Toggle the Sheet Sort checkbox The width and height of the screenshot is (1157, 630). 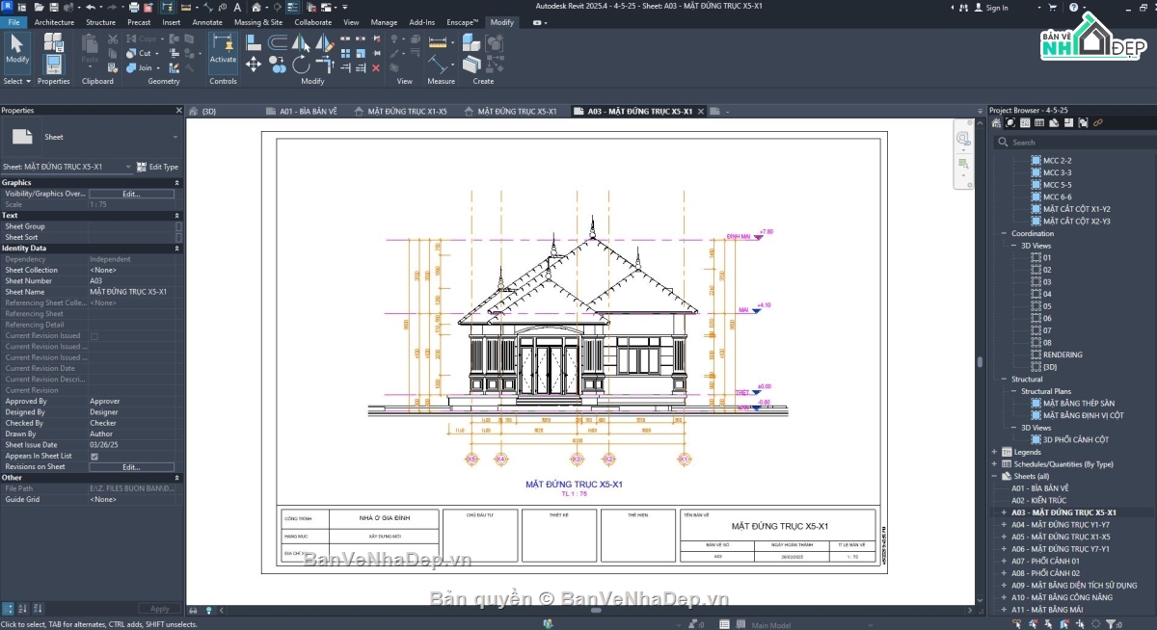point(178,237)
